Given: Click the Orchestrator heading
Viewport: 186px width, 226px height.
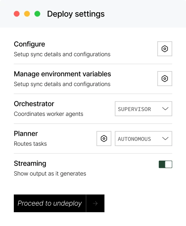Looking at the screenshot, I should tap(34, 104).
